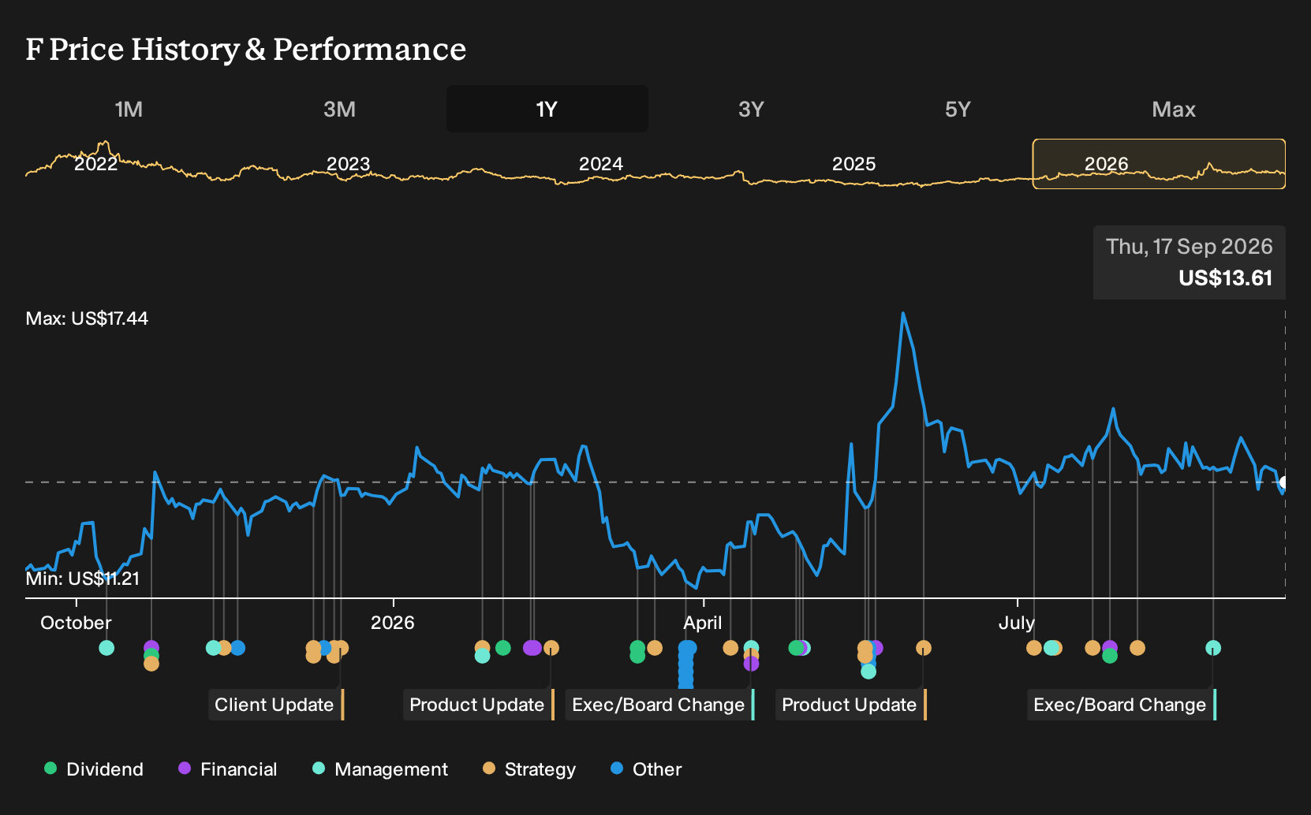
Task: Toggle the Management legend filter
Action: click(380, 769)
